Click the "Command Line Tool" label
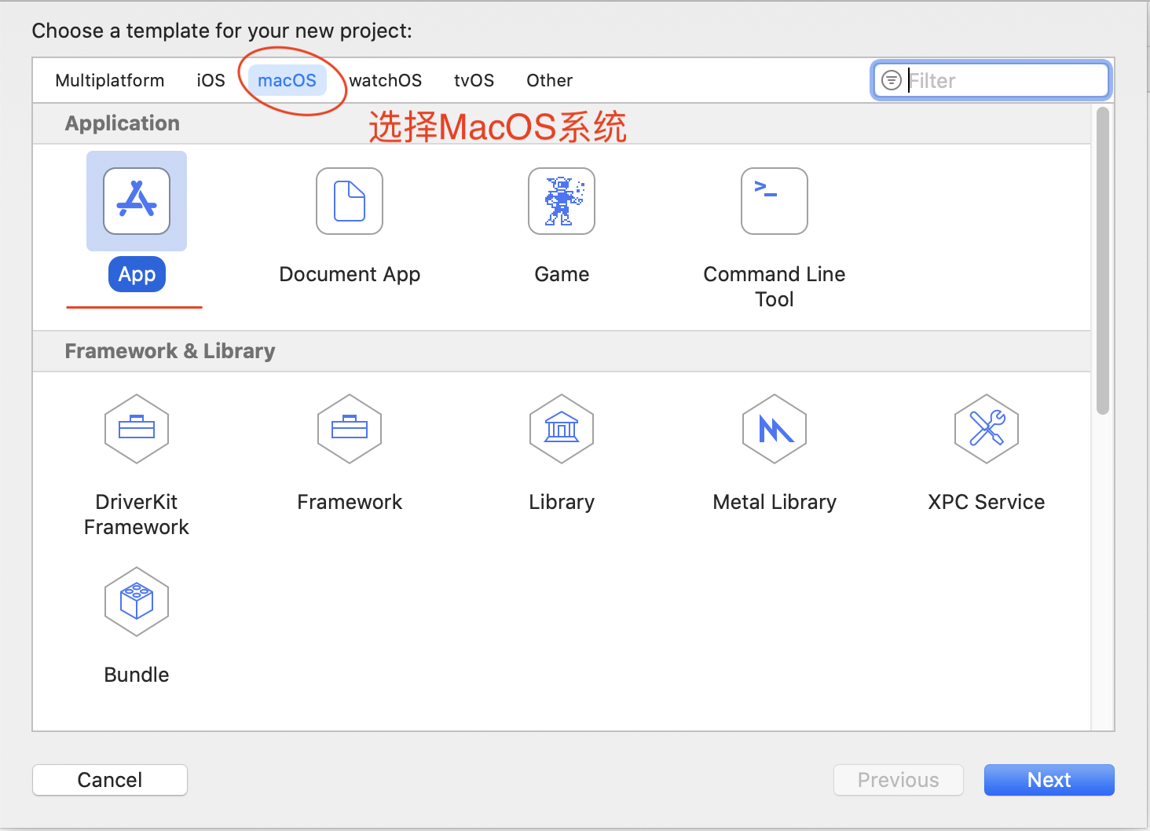 (775, 287)
